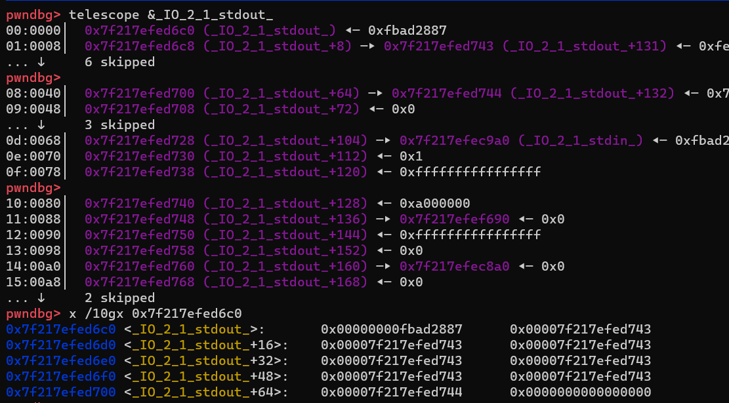Click the "2 skipped" text
This screenshot has height=403, width=729.
pos(119,298)
